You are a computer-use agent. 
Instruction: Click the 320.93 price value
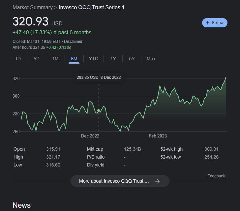(30, 21)
